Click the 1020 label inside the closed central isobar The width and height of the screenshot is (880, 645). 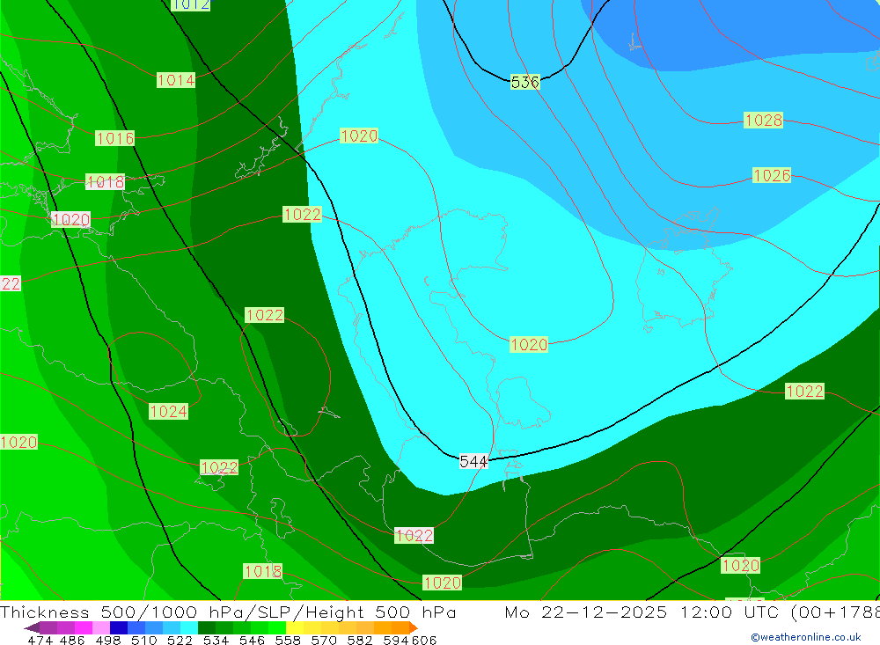pos(529,344)
